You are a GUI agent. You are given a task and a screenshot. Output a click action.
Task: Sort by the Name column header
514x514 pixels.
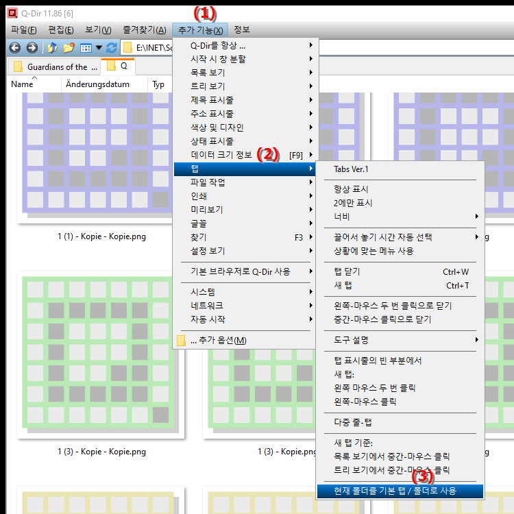point(34,84)
